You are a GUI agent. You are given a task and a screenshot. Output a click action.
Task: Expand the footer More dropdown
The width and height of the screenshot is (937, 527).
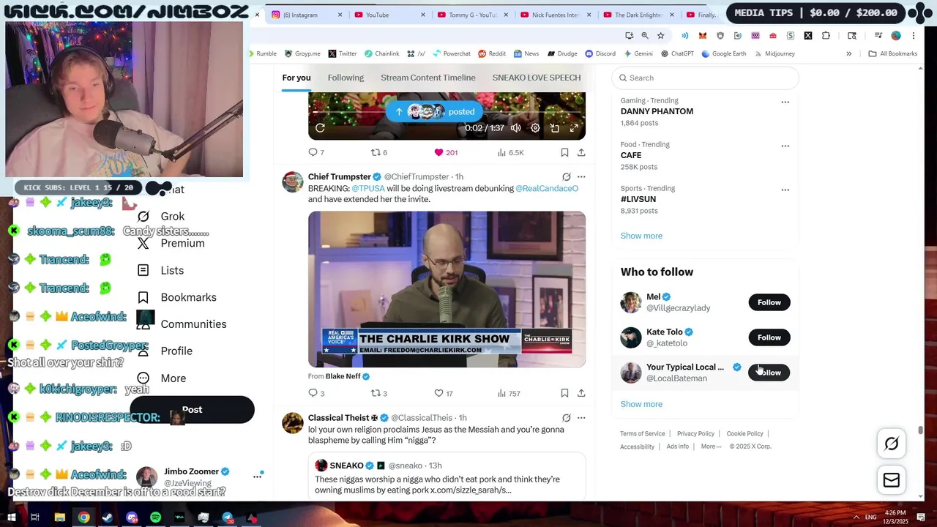tap(711, 446)
